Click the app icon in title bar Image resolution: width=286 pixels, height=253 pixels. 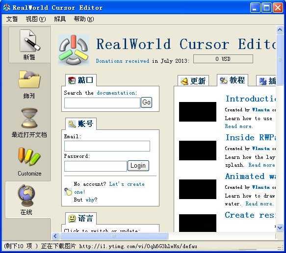tap(7, 8)
